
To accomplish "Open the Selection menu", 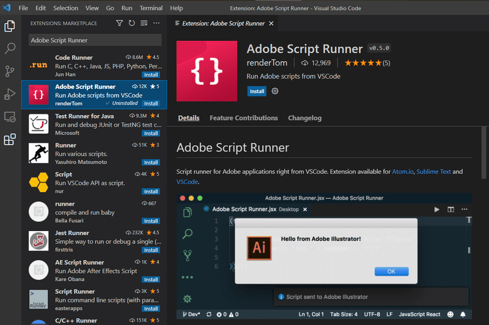I will click(65, 8).
